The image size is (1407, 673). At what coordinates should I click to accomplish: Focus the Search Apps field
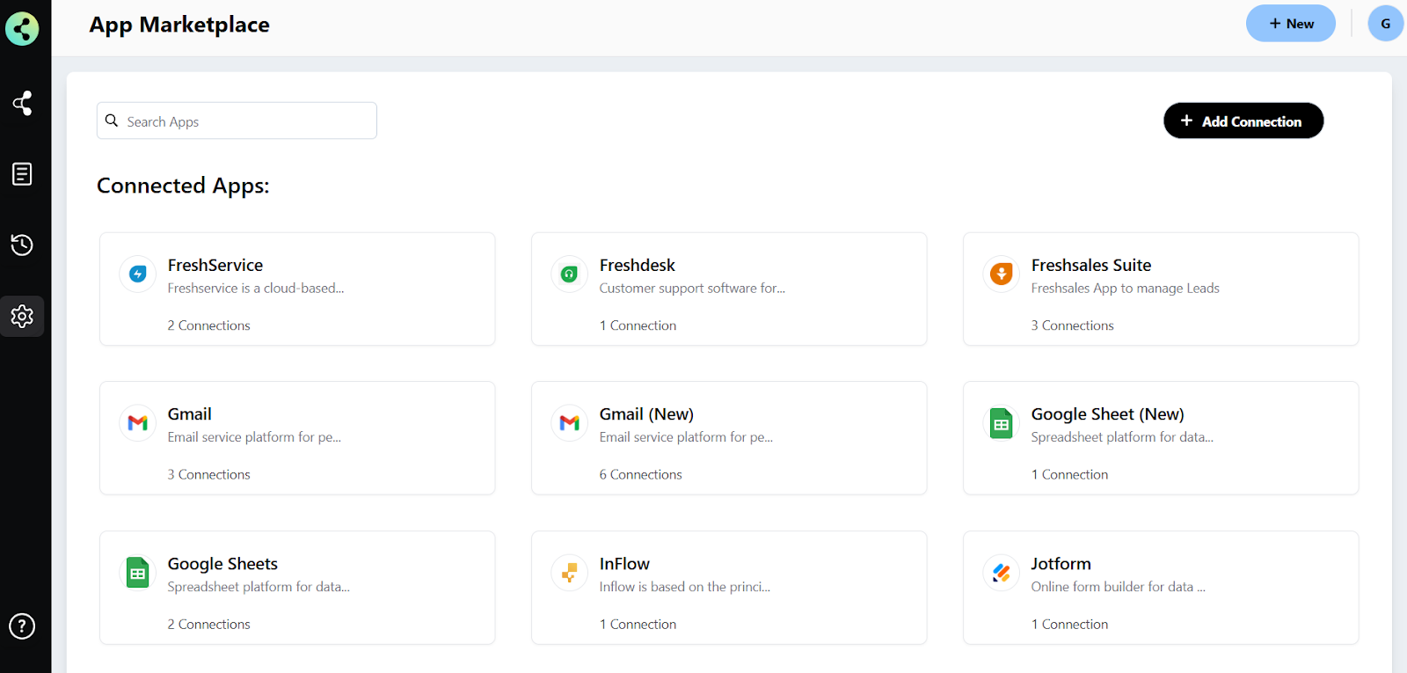(x=237, y=121)
